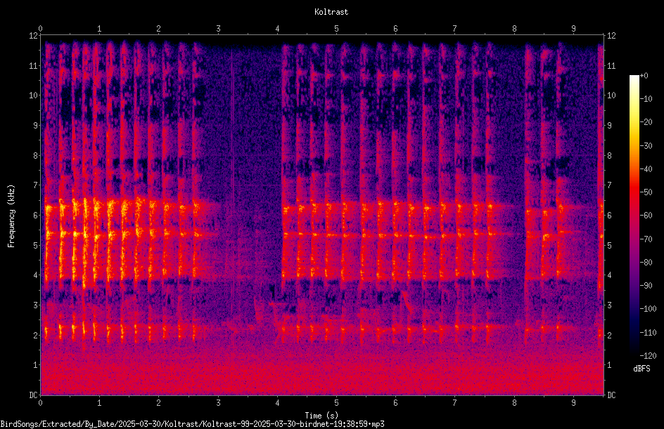Select 2 on the left frequency axis
This screenshot has width=664, height=429.
(36, 335)
